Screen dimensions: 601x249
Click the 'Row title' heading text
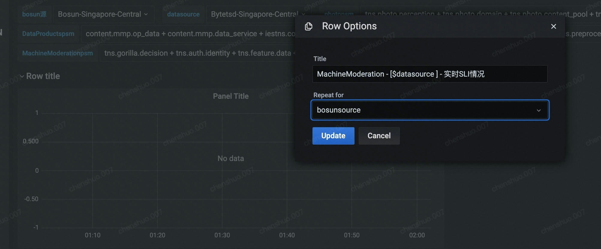tap(43, 76)
